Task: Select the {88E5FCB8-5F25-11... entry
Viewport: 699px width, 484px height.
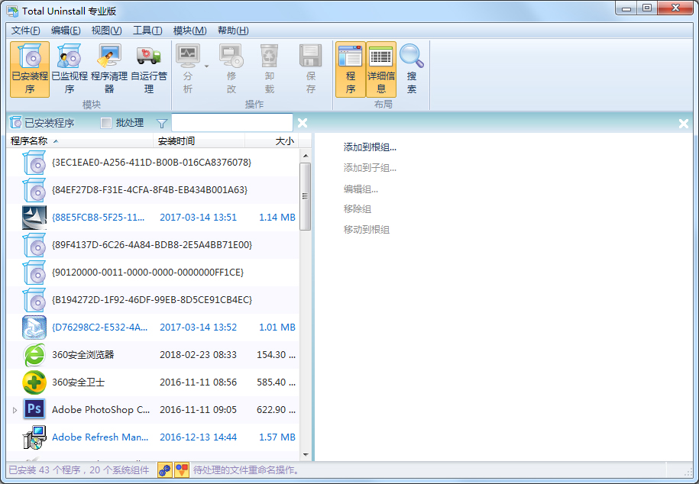Action: (153, 218)
